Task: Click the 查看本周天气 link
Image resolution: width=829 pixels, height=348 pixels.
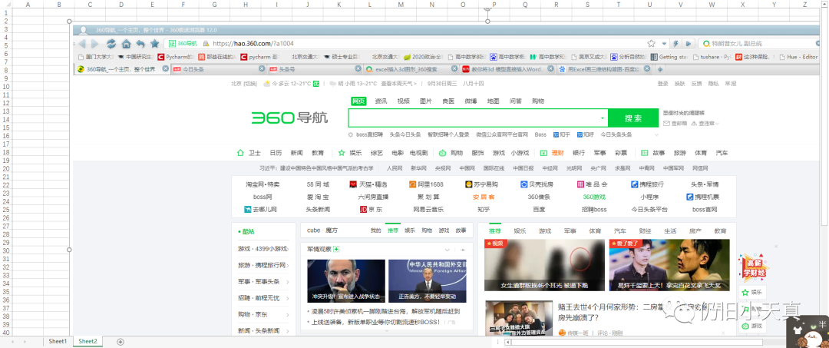Action: [x=398, y=84]
